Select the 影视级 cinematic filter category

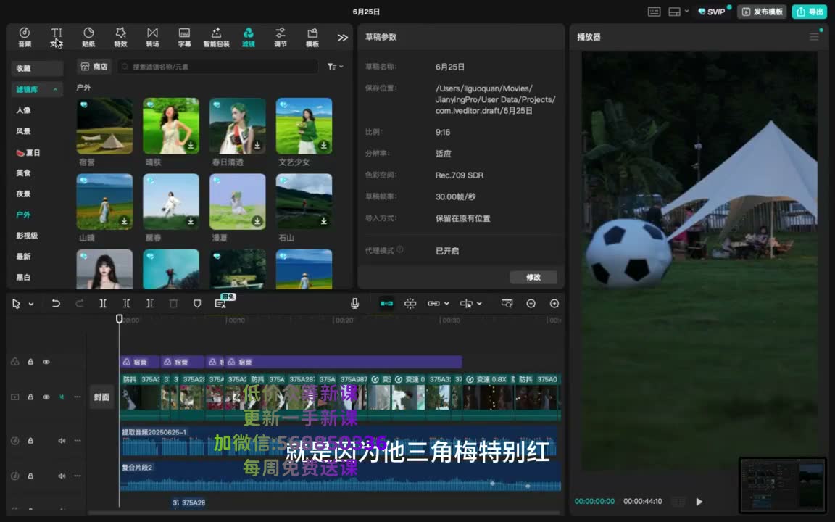coord(27,236)
